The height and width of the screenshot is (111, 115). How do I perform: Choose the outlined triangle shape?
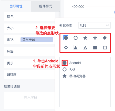[85, 48]
